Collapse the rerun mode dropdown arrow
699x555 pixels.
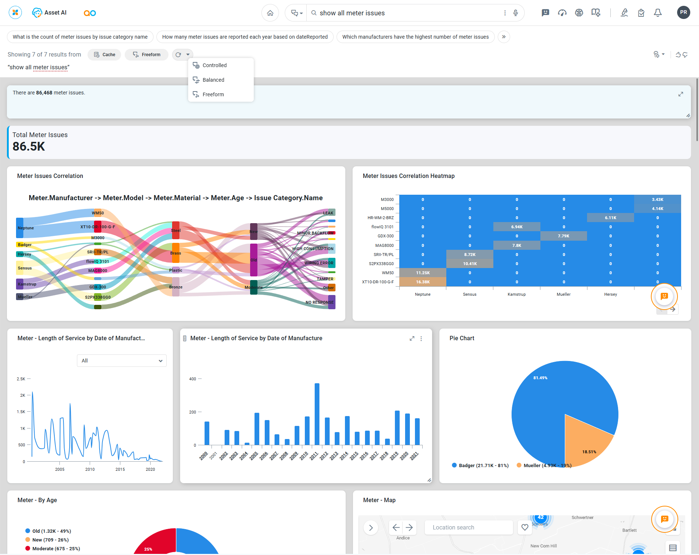188,55
